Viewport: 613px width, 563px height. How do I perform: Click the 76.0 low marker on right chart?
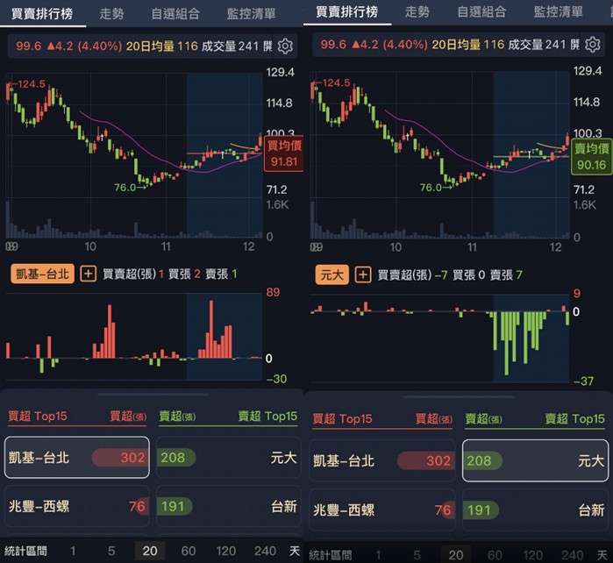coord(436,188)
